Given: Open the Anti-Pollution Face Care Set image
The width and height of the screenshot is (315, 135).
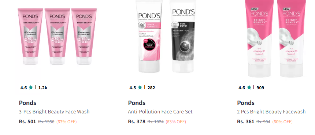Looking at the screenshot, I should point(166,37).
